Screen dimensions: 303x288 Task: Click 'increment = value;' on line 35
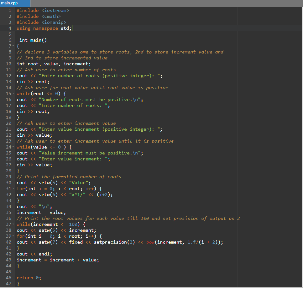[41, 212]
